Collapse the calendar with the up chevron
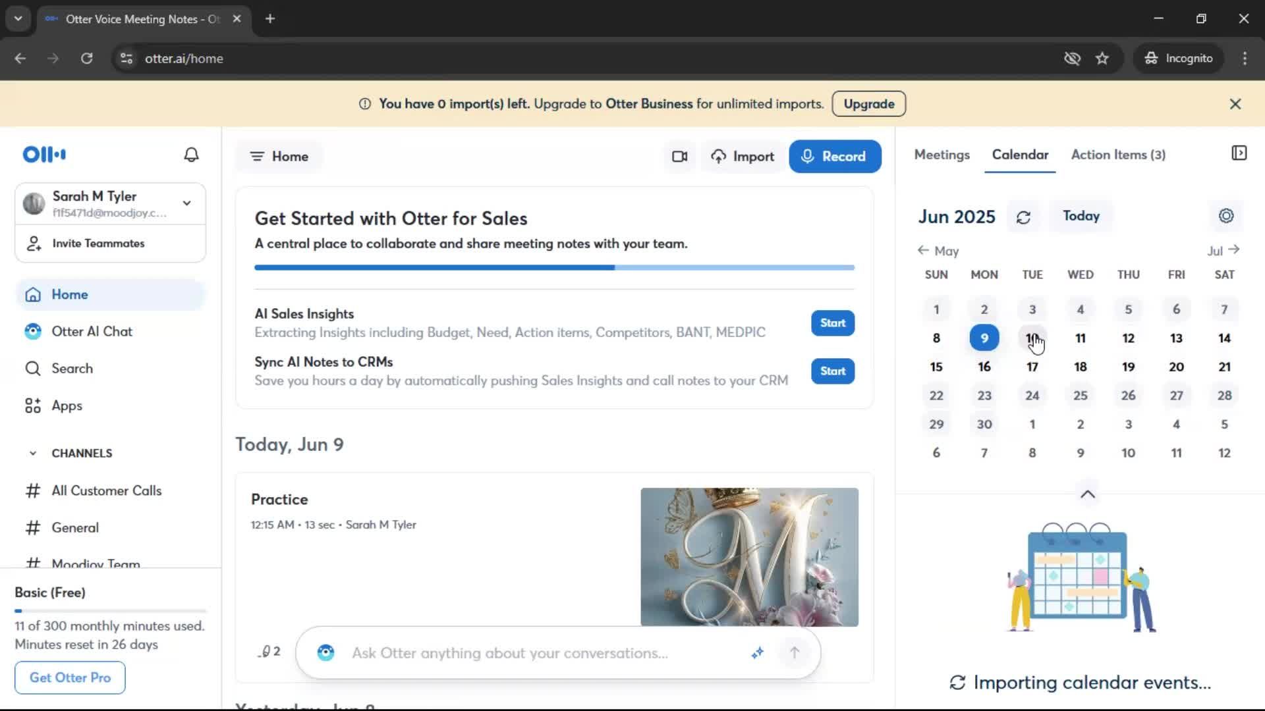The width and height of the screenshot is (1265, 711). pos(1088,494)
